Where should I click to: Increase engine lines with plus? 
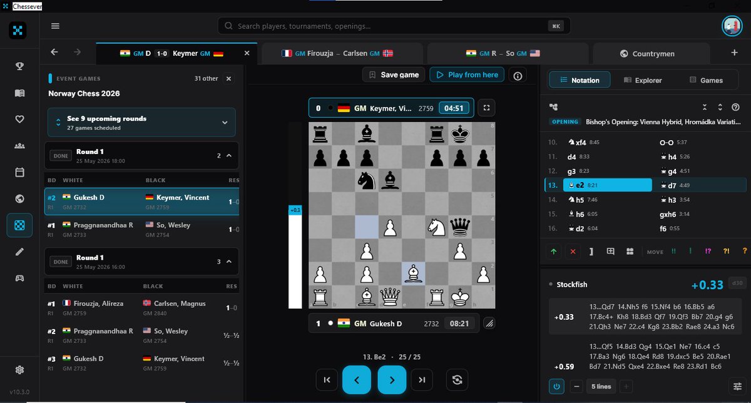coord(626,386)
